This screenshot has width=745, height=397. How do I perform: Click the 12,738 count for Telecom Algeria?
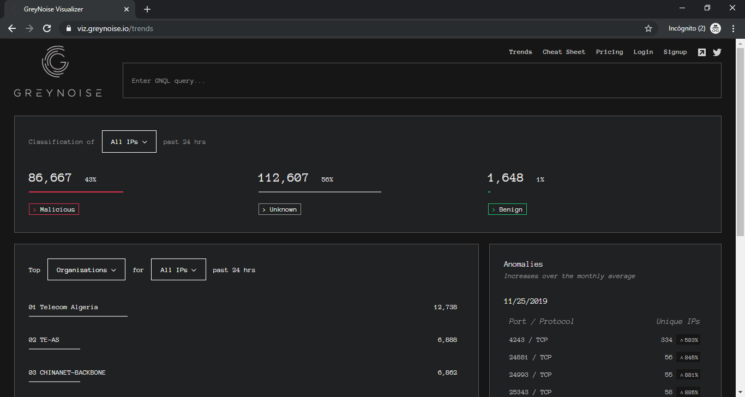445,308
